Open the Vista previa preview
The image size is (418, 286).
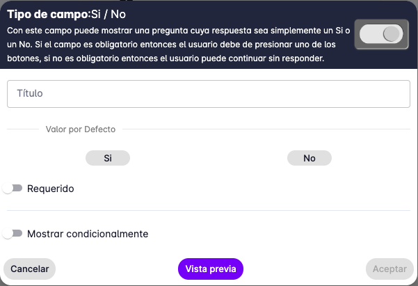click(211, 269)
